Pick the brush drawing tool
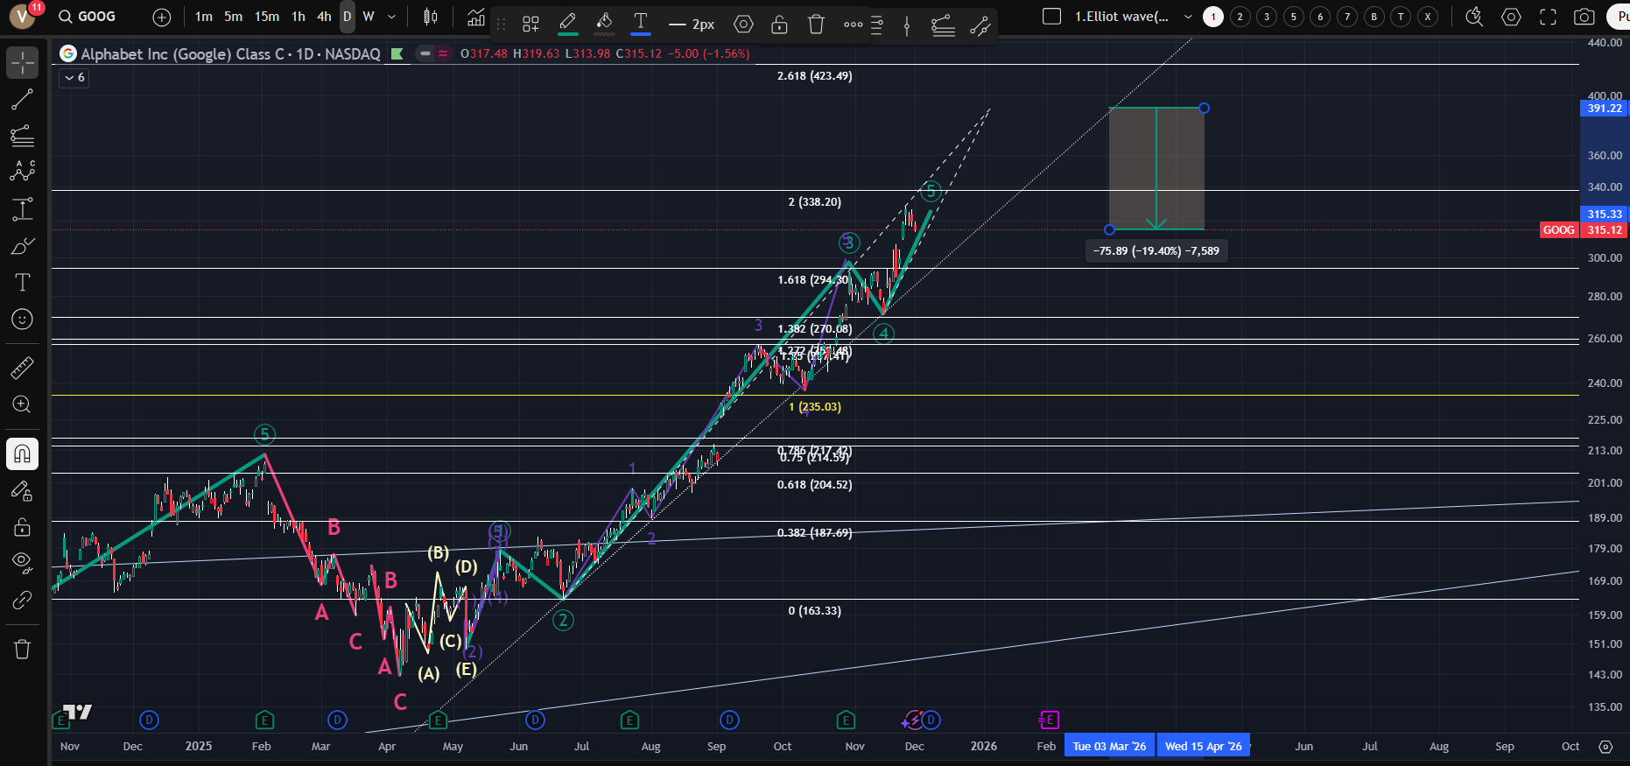The width and height of the screenshot is (1630, 766). (22, 247)
